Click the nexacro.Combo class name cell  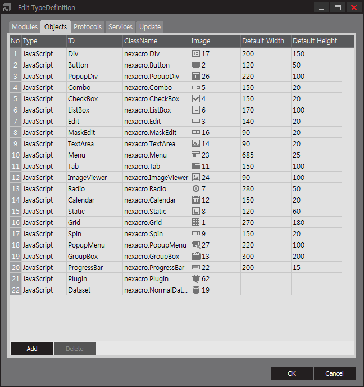(156, 87)
